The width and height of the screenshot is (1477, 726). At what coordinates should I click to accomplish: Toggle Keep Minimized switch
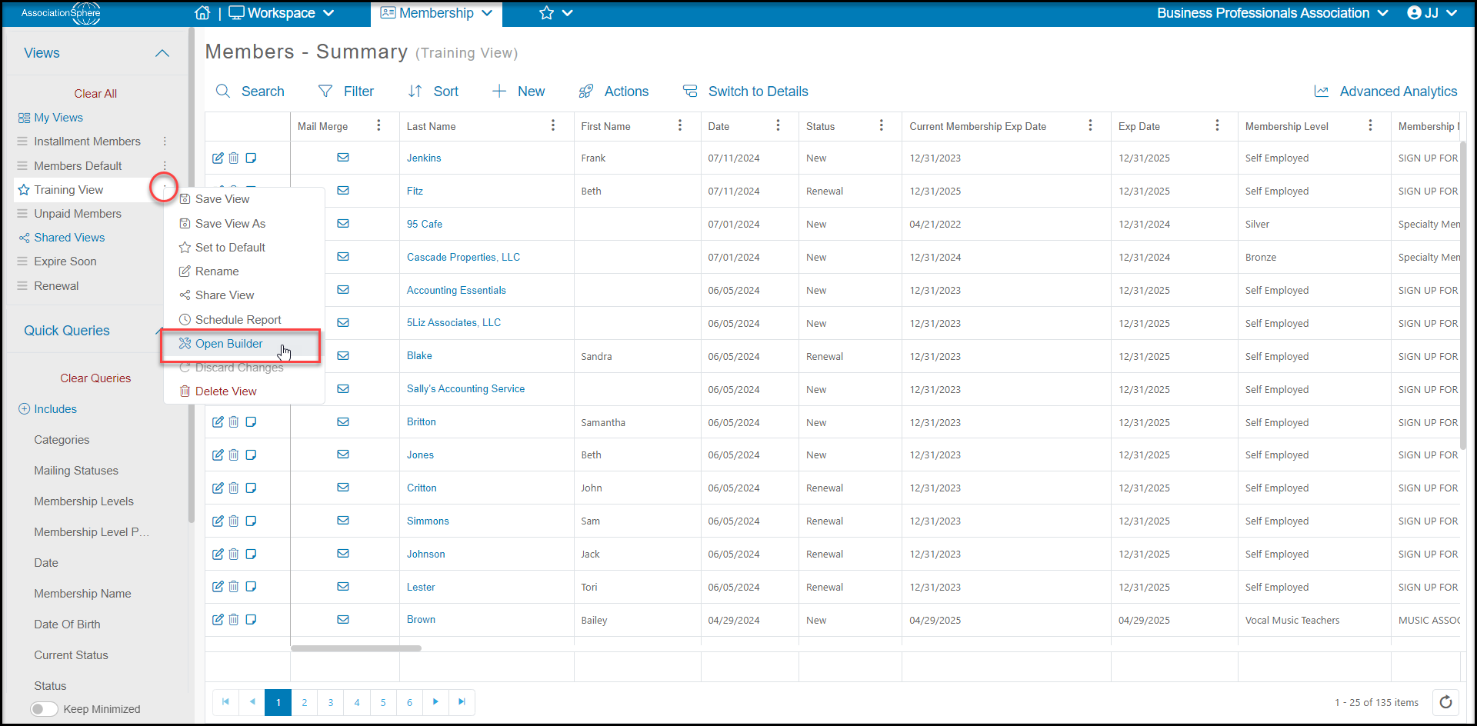44,709
